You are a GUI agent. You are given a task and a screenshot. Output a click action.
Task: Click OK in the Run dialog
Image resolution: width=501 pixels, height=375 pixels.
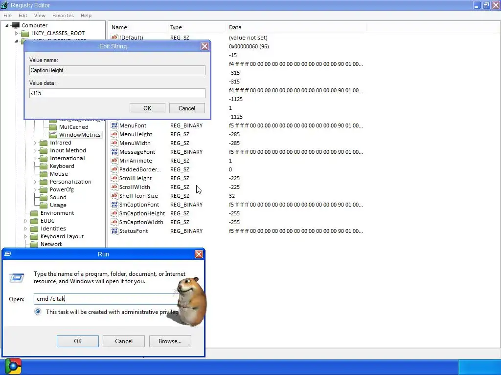78,341
